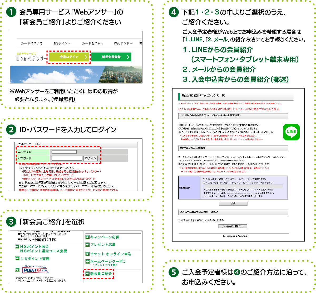Click section bar 2メールからの会員紹介
The height and width of the screenshot is (293, 316).
233,148
